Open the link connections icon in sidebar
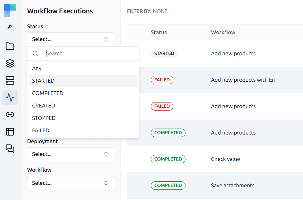This screenshot has height=200, width=303. click(10, 115)
